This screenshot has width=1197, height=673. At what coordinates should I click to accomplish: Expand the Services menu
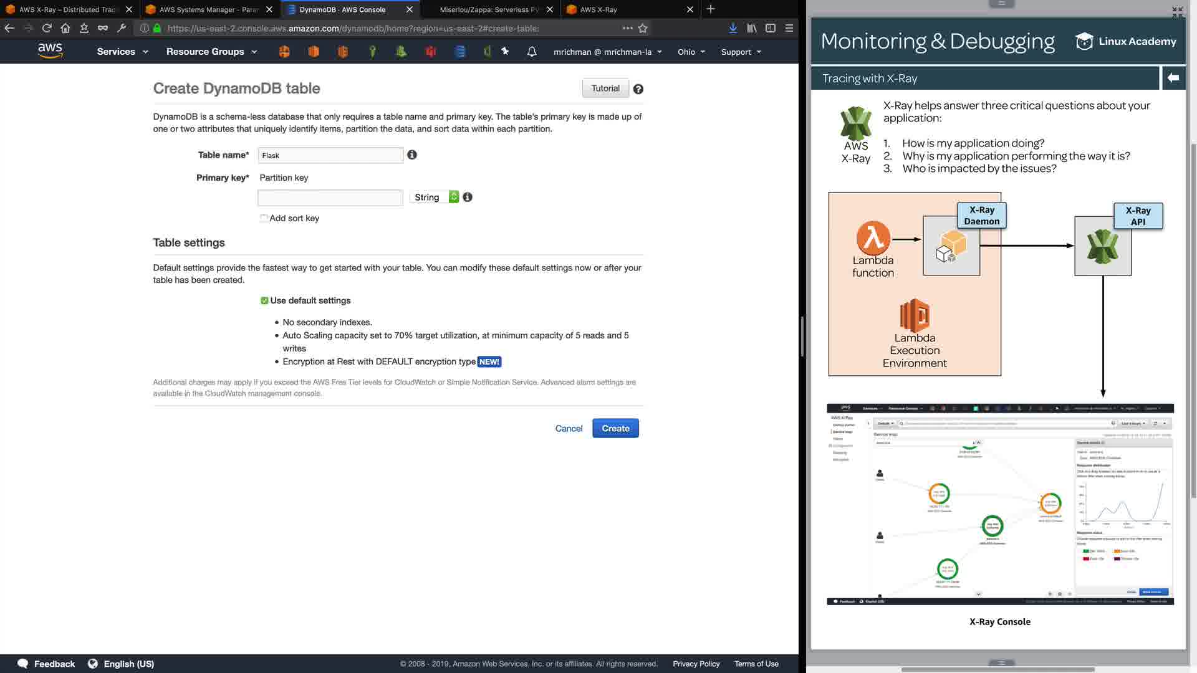[122, 52]
